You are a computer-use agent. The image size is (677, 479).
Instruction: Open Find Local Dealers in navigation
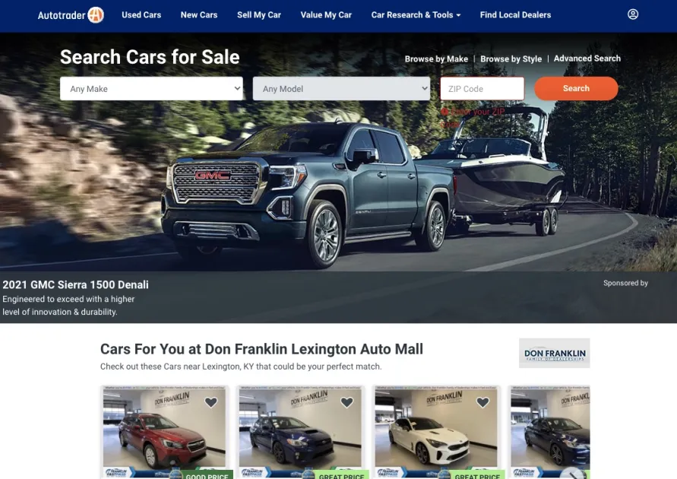[515, 15]
